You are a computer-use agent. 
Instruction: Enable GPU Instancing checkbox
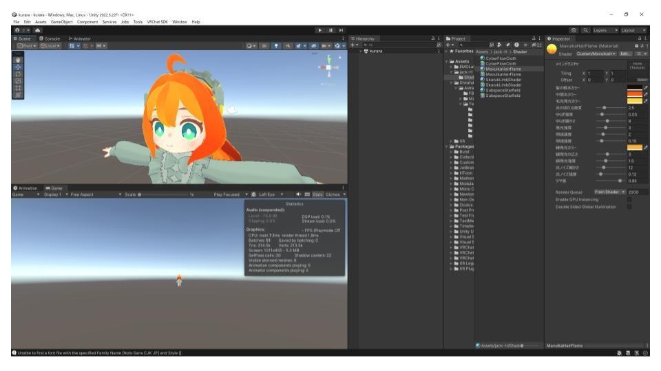coord(629,200)
